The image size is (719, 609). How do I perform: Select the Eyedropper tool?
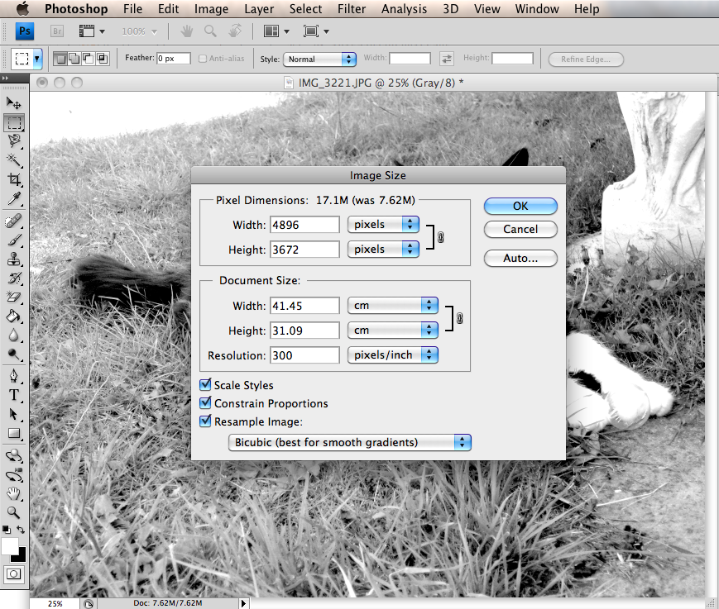14,198
